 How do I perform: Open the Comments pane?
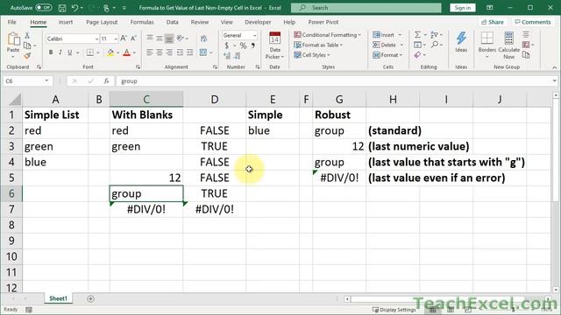533,22
